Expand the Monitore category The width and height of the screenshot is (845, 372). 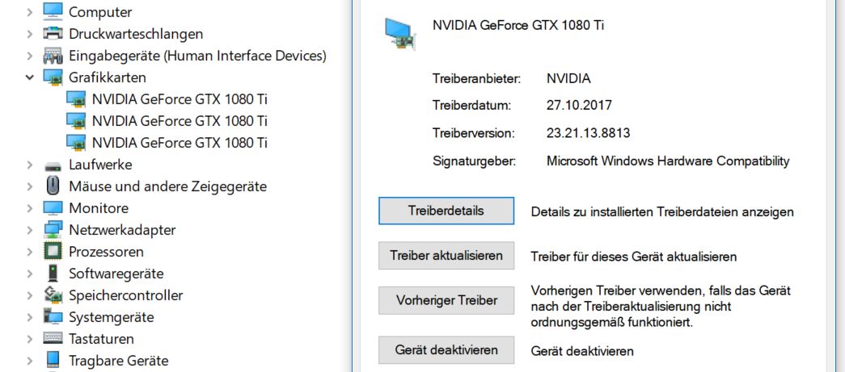(30, 208)
